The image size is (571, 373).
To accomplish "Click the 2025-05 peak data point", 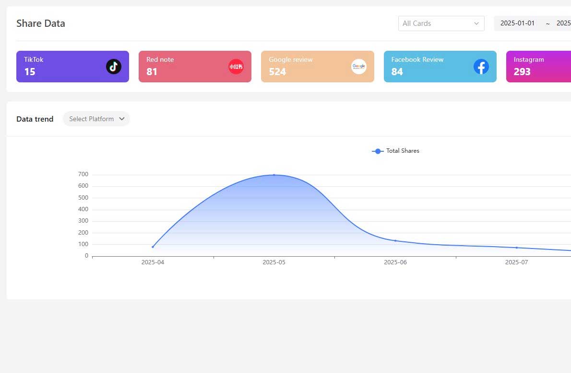I will (274, 175).
